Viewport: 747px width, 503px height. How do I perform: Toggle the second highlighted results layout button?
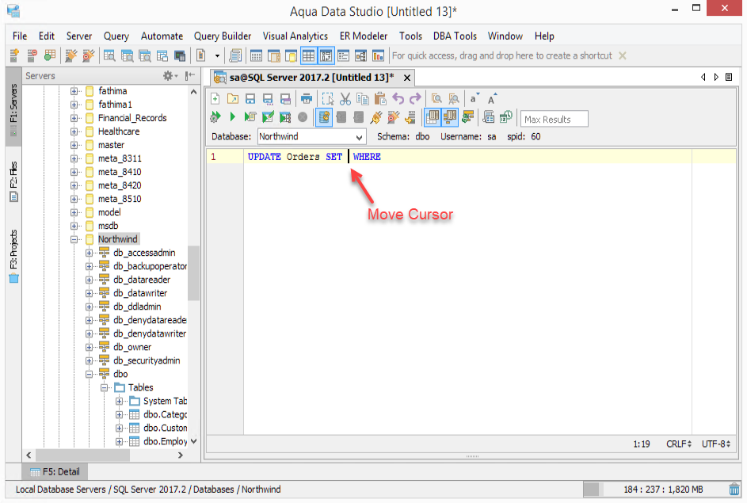point(450,116)
